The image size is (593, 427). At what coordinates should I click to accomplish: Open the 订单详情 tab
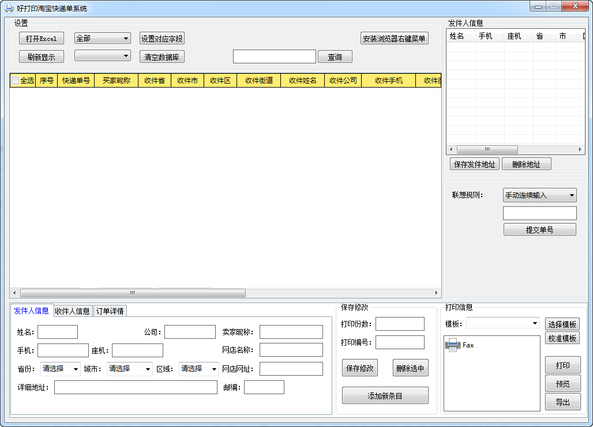click(110, 311)
